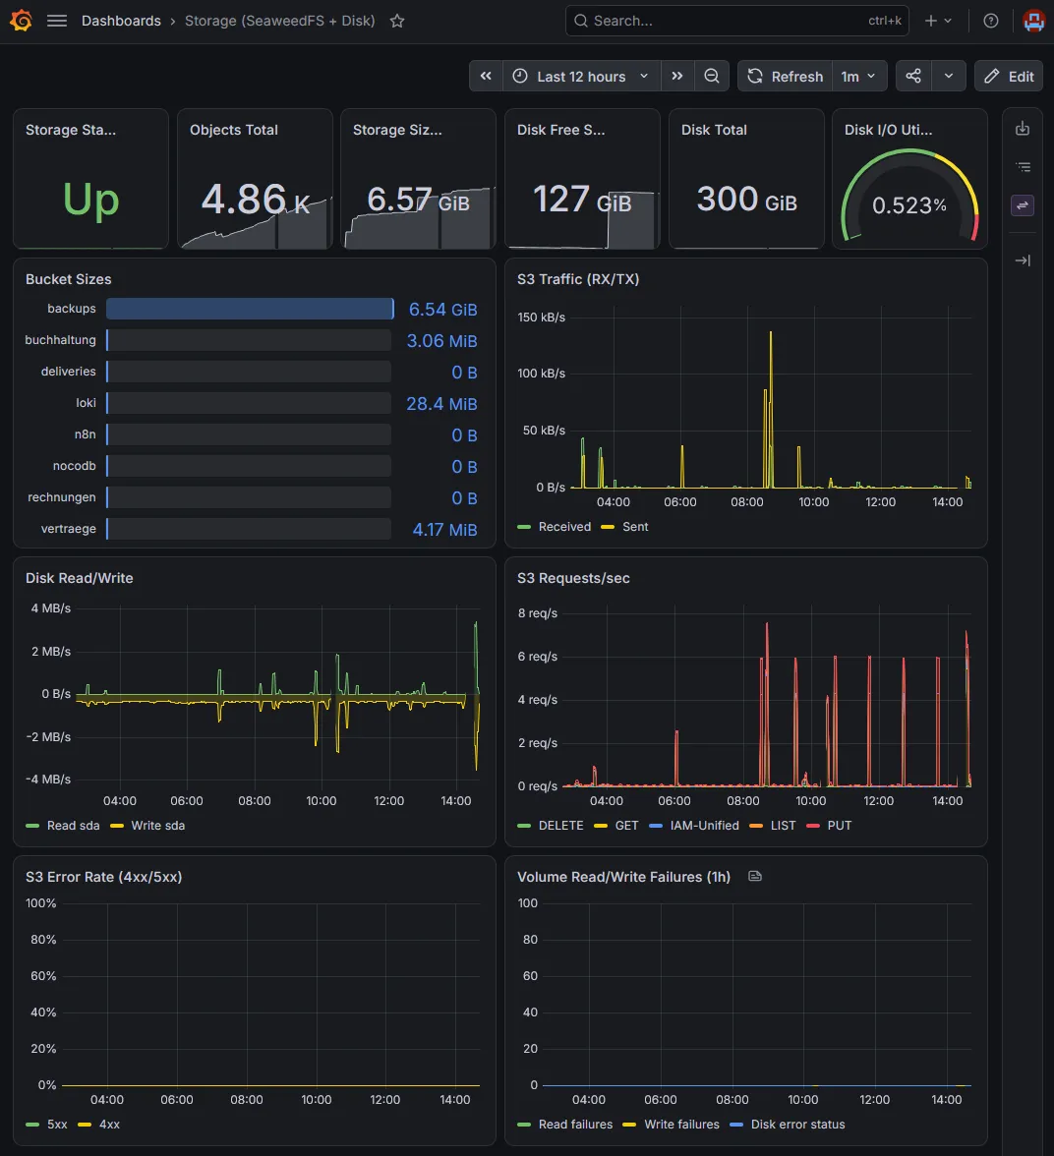Click the Storage Size panel title
Screen dimensions: 1054x1156
397,130
